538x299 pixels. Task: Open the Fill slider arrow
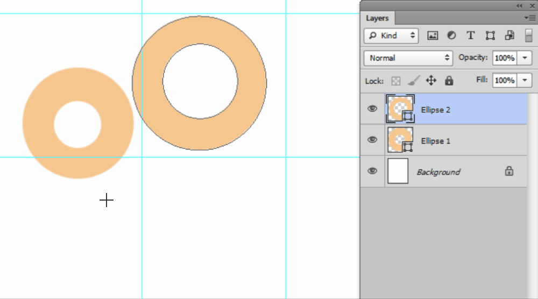(525, 80)
